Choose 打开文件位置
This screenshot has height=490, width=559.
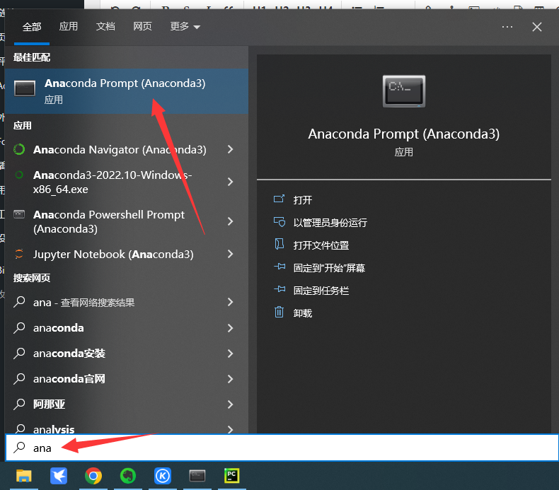[321, 245]
